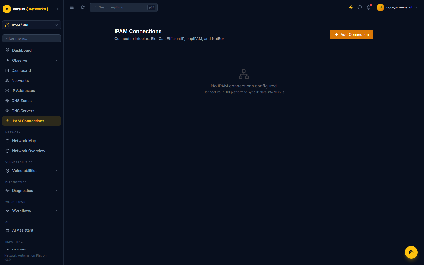This screenshot has width=424, height=265.
Task: Navigate to DNS Zones
Action: pyautogui.click(x=32, y=101)
